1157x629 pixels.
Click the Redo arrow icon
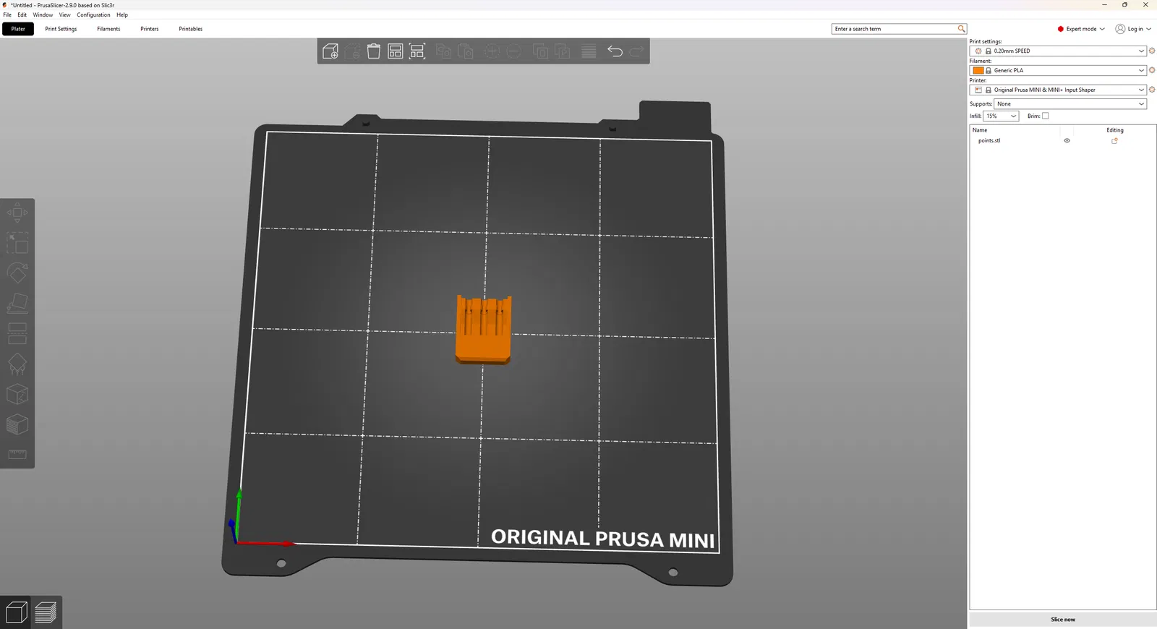pyautogui.click(x=636, y=51)
